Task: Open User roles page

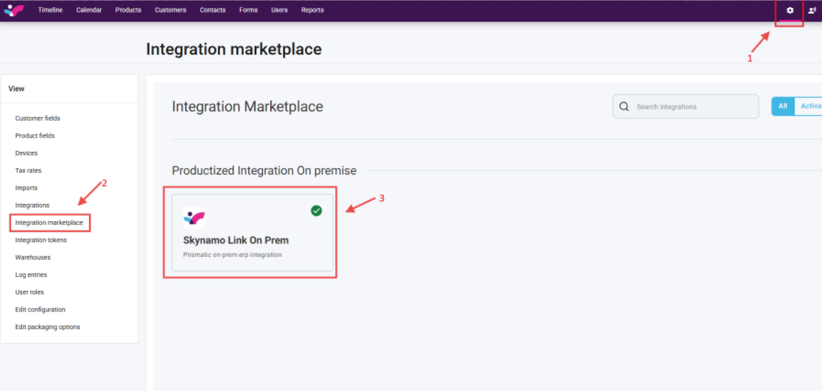Action: tap(29, 292)
